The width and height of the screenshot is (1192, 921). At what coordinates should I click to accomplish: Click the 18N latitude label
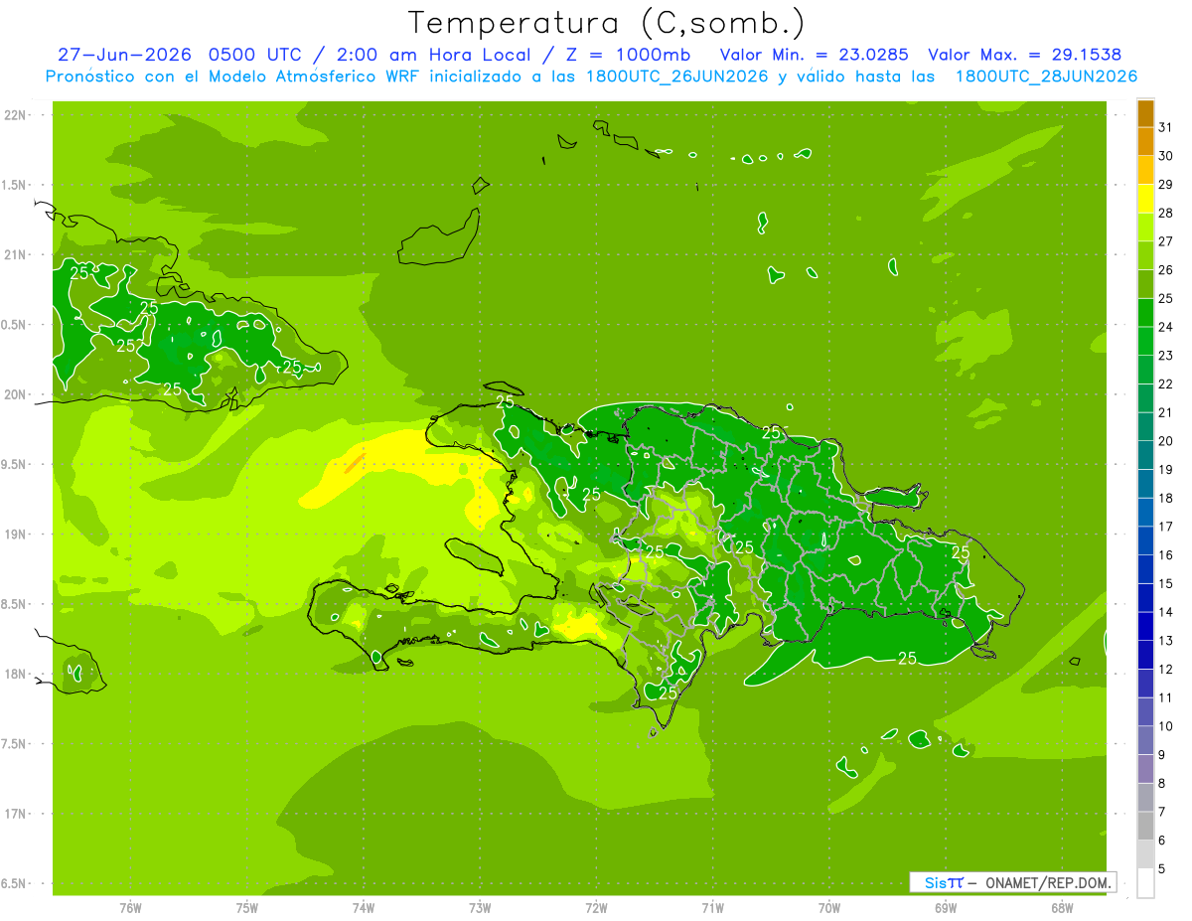[14, 674]
